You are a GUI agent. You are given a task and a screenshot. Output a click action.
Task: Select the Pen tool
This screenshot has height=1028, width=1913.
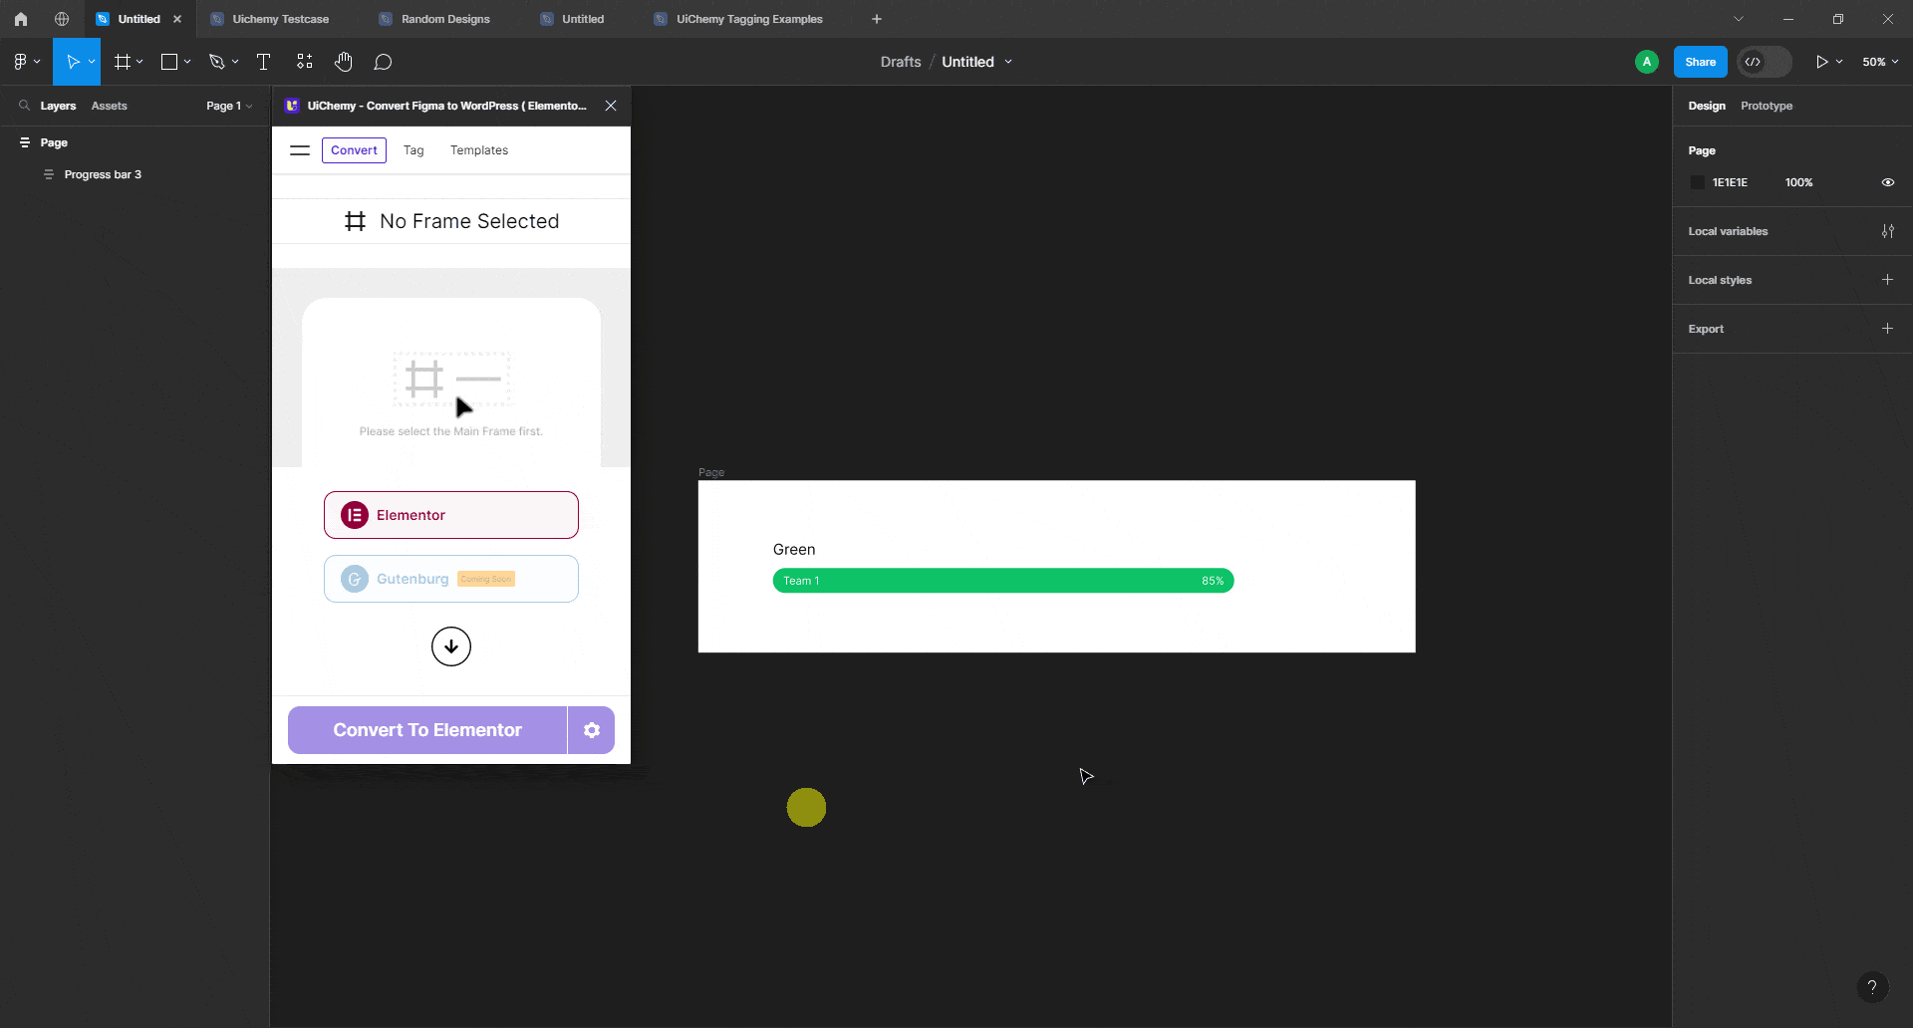click(218, 61)
